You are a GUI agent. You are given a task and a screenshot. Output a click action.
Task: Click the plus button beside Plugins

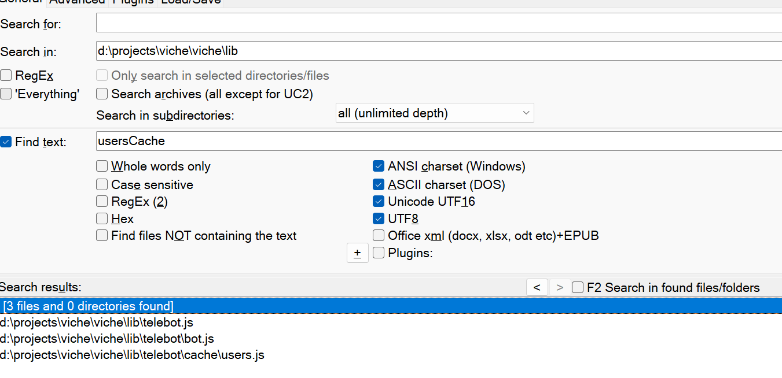tap(358, 253)
